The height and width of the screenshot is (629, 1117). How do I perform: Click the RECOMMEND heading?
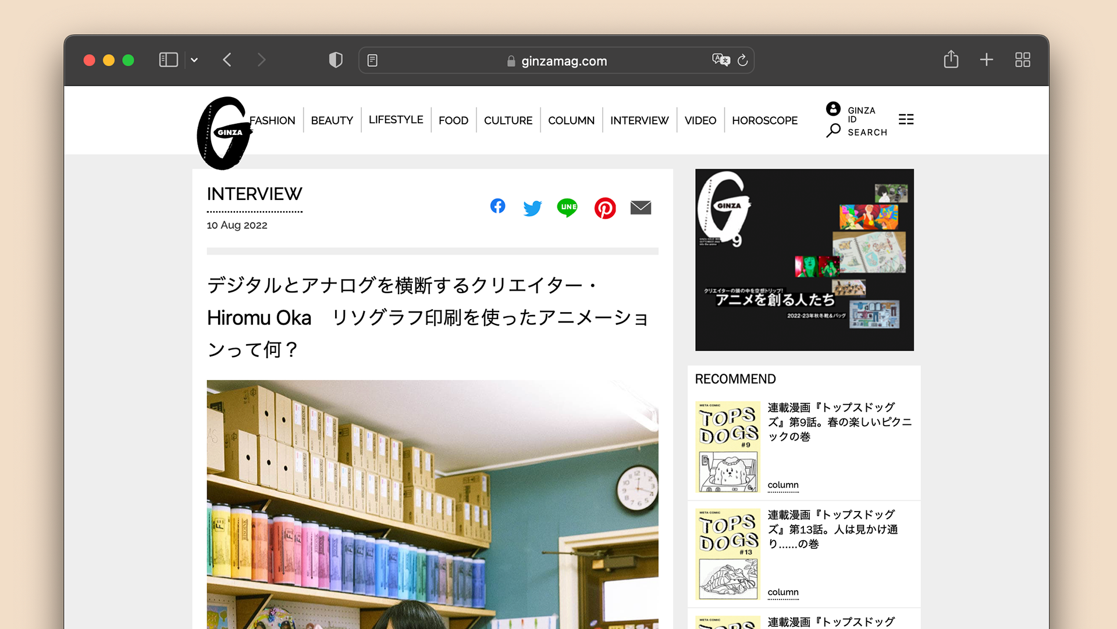coord(735,379)
